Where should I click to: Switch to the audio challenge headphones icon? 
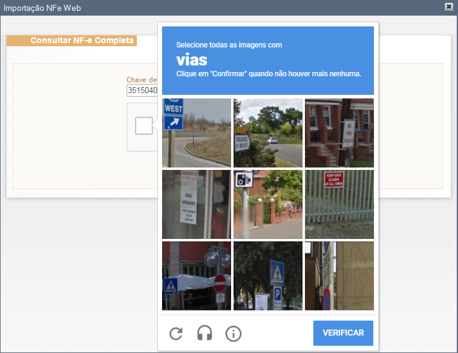pos(205,333)
